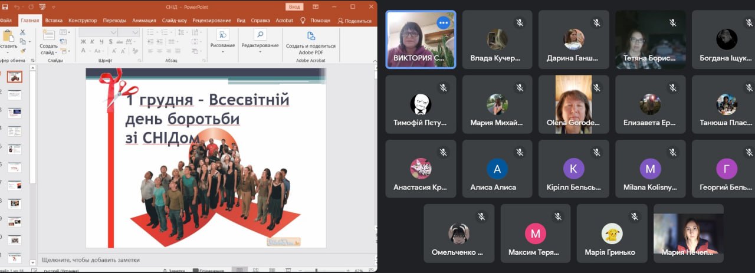Select the second slide thumbnail
Viewport: 755px width, 273px height.
[15, 95]
